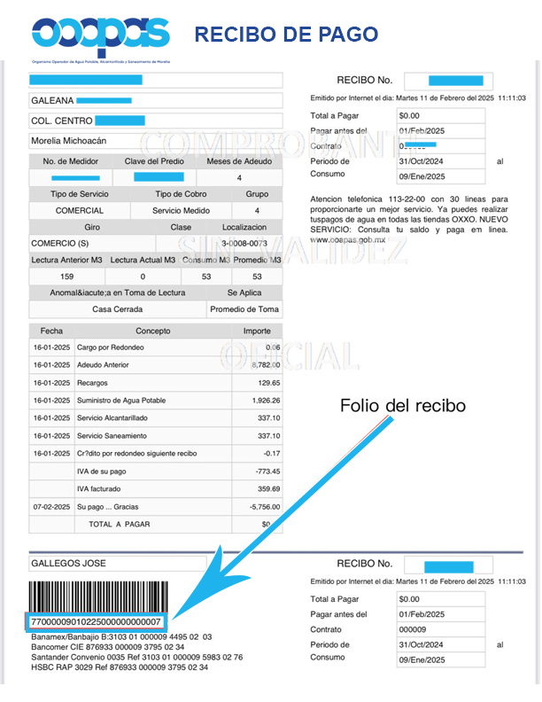
Task: Select the folio number 770000090102250000000000007
Action: (x=96, y=622)
